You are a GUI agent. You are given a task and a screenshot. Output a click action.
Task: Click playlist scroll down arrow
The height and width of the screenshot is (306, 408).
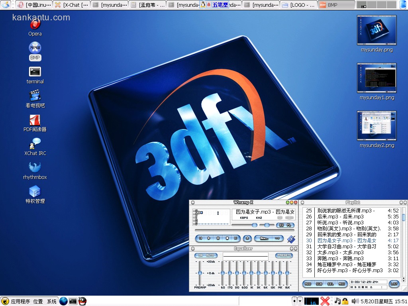point(404,281)
